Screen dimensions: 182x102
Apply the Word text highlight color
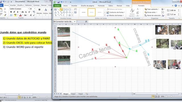[x=15, y=15]
